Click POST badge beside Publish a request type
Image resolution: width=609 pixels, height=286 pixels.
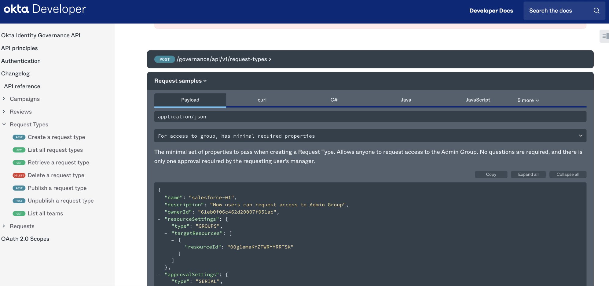tap(19, 188)
